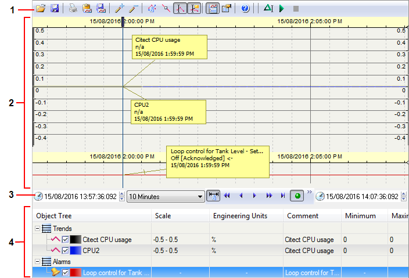
Task: Click the black color swatch for Citect CPU usage
Action: [76, 239]
